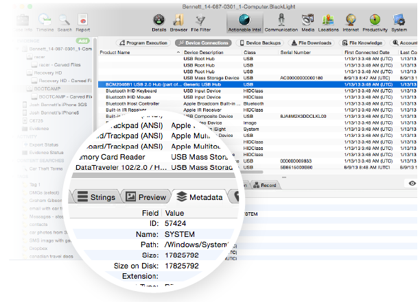Toggle the eye visibility button
This screenshot has width=420, height=302.
[x=412, y=184]
